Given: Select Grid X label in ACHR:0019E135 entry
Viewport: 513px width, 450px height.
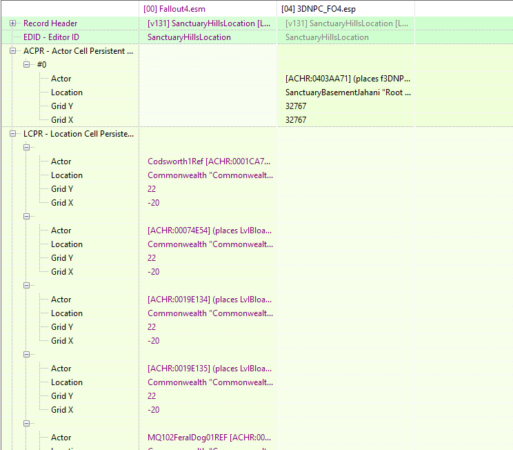Looking at the screenshot, I should click(x=62, y=410).
